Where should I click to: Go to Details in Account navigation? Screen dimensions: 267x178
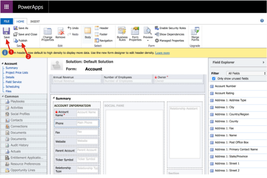[10, 77]
